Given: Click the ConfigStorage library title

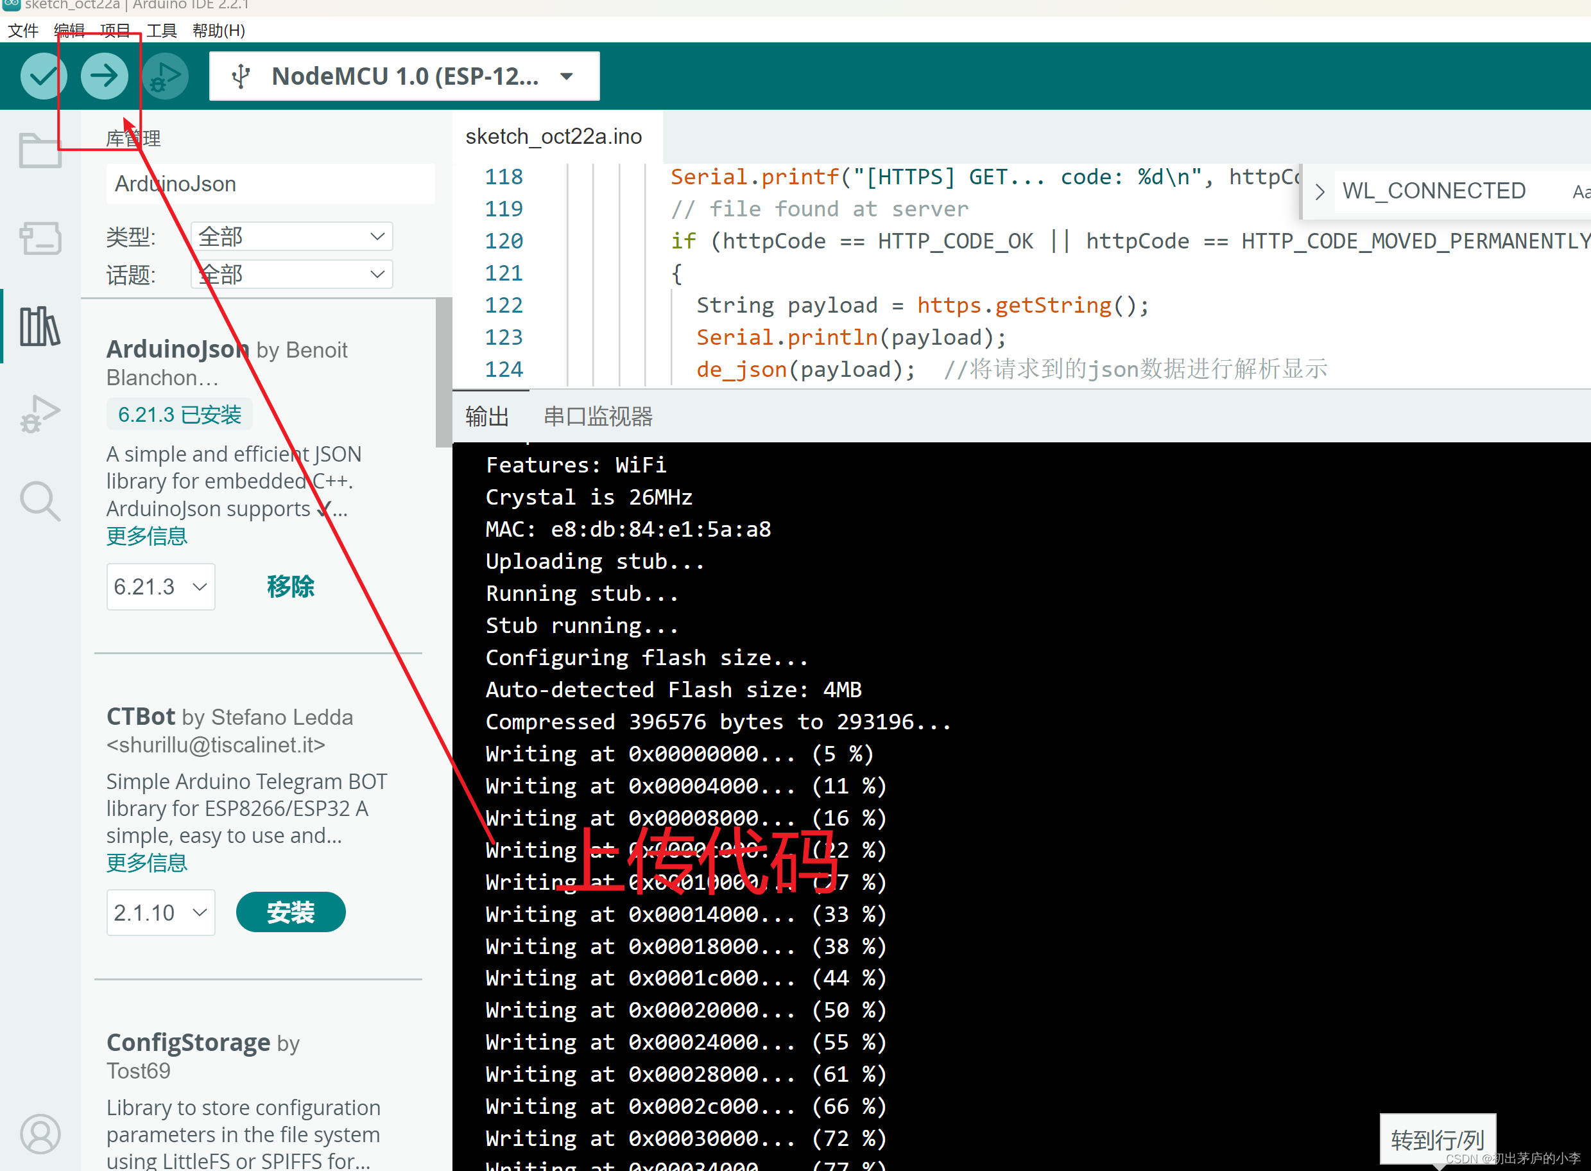Looking at the screenshot, I should pos(189,1043).
